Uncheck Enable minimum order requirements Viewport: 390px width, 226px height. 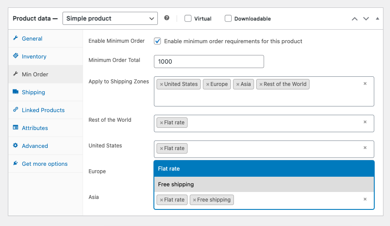tap(157, 41)
